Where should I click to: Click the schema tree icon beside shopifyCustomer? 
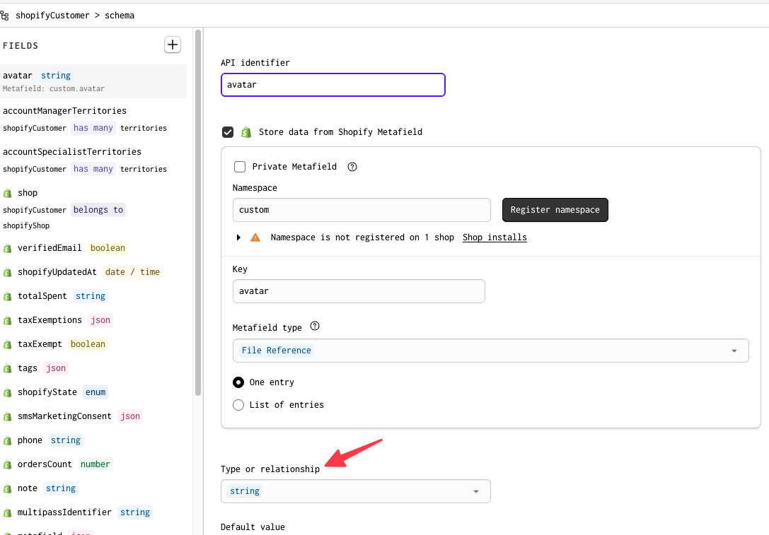pos(4,16)
